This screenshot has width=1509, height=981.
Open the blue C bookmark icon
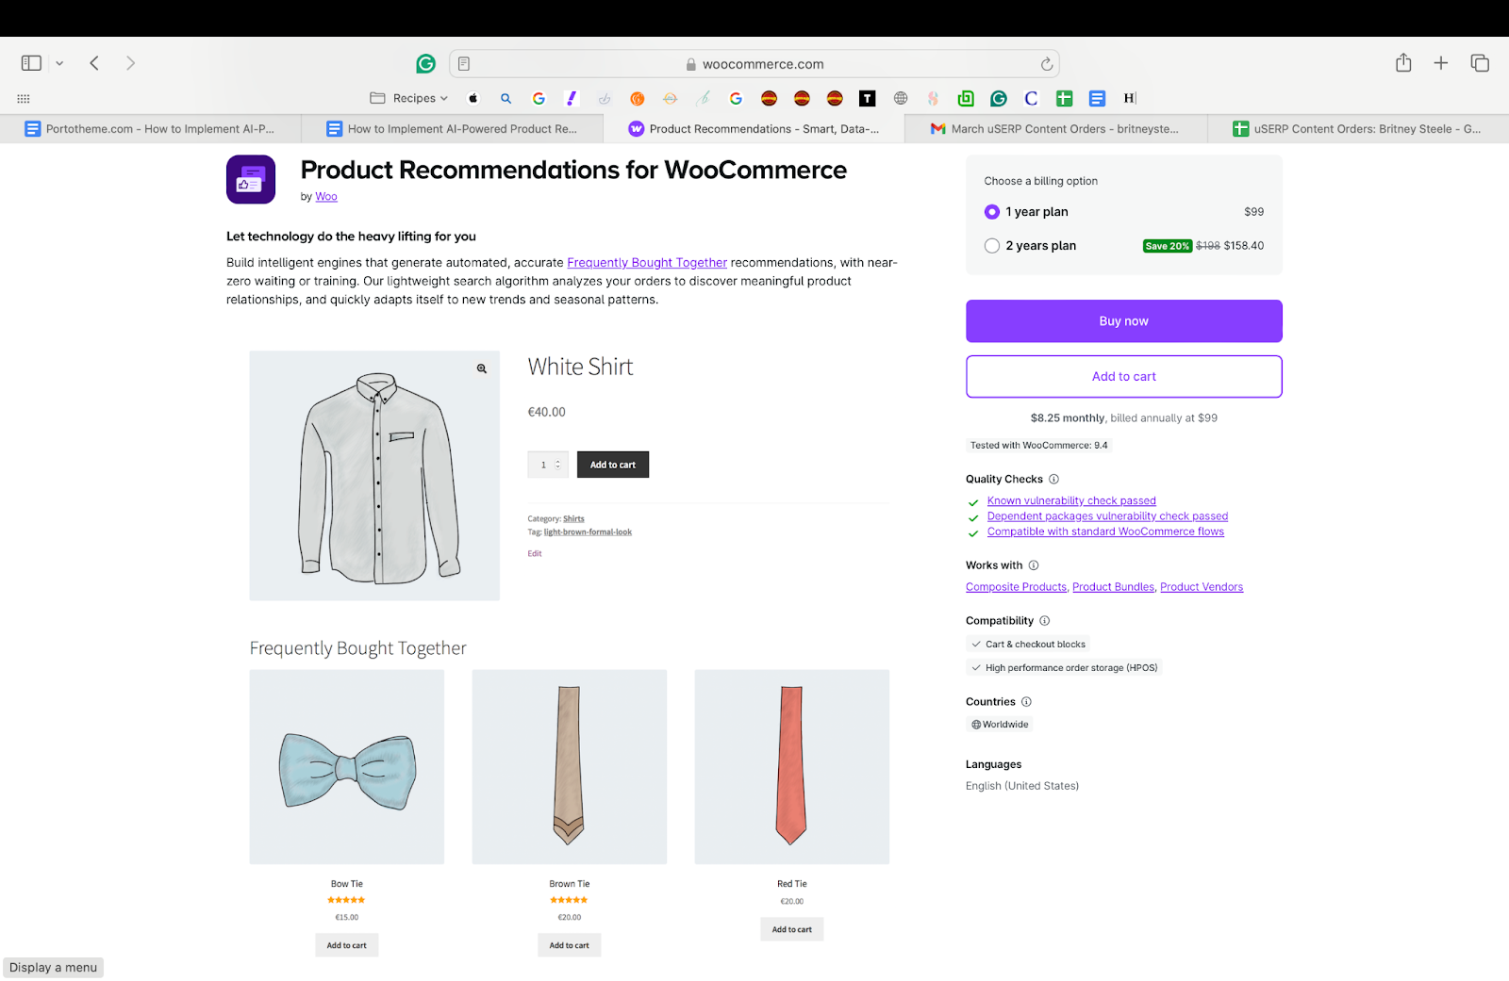click(1032, 98)
